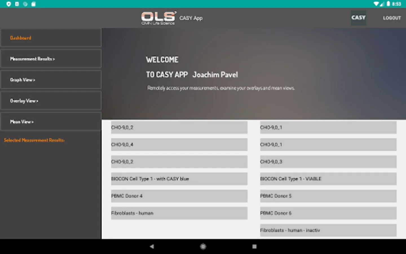Image resolution: width=406 pixels, height=254 pixels.
Task: Select the CHO-9,0_4 measurement
Action: 179,144
